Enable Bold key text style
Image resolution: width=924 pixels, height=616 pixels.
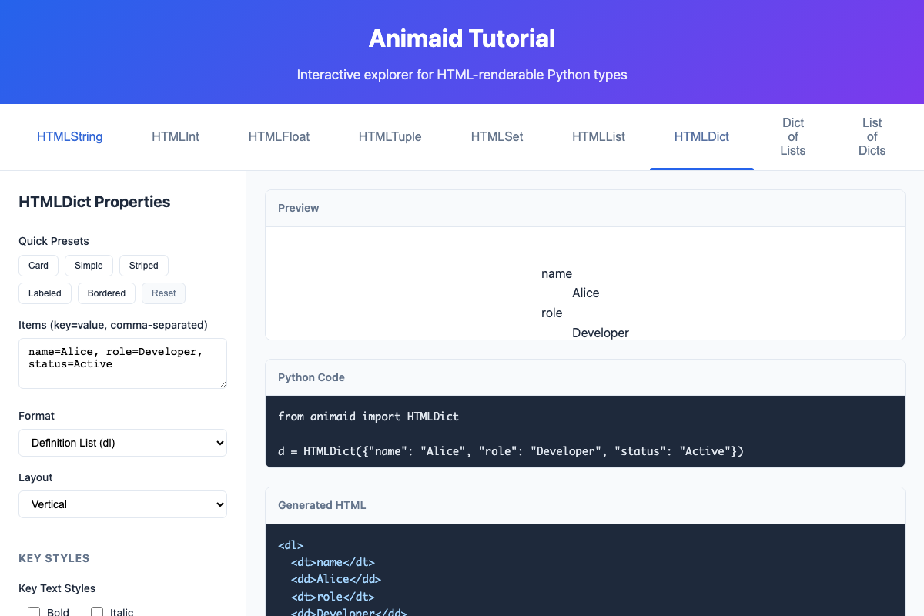point(34,611)
